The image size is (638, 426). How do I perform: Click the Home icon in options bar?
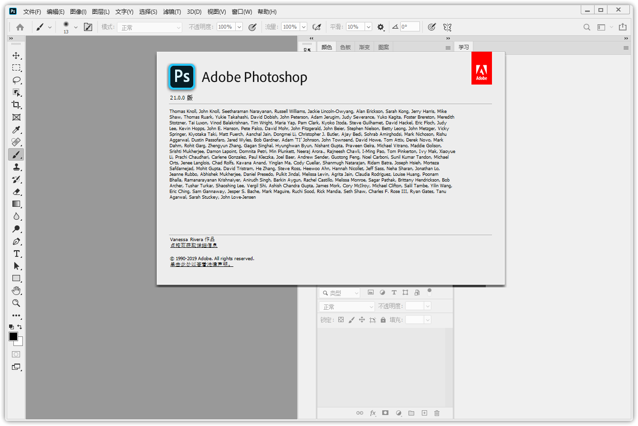point(20,27)
